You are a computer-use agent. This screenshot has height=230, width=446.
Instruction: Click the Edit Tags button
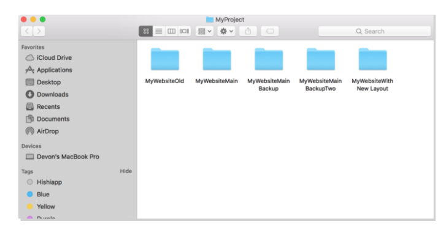coord(270,31)
